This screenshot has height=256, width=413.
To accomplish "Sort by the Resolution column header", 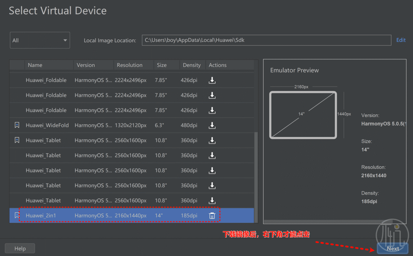I will coord(134,65).
